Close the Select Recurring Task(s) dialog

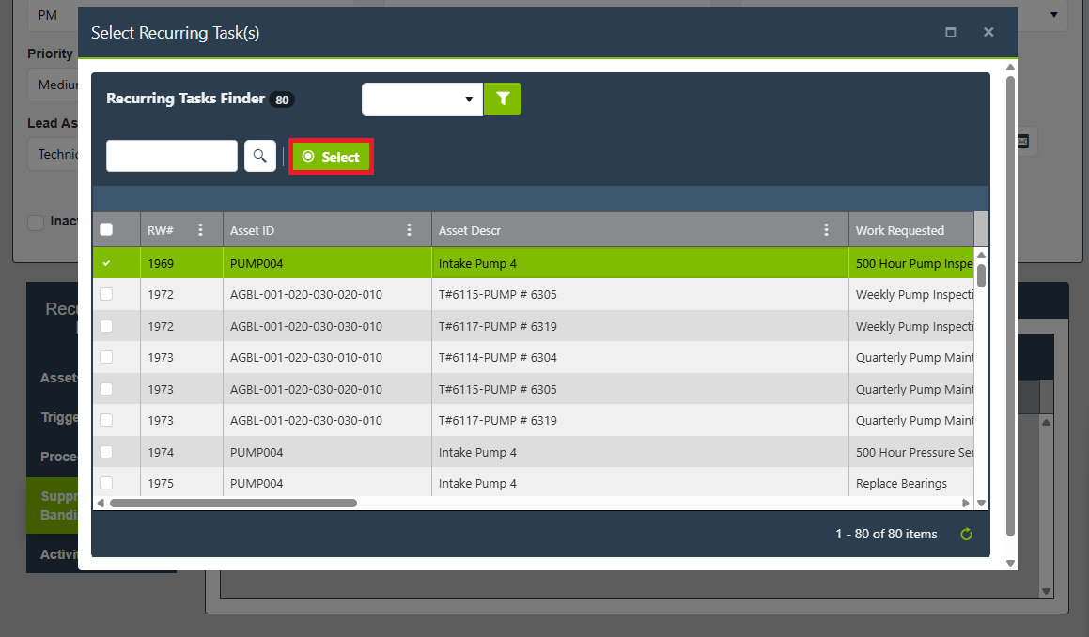(x=988, y=32)
